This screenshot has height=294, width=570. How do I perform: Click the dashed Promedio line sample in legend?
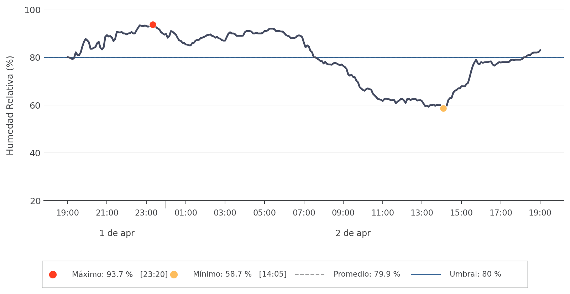(x=309, y=274)
